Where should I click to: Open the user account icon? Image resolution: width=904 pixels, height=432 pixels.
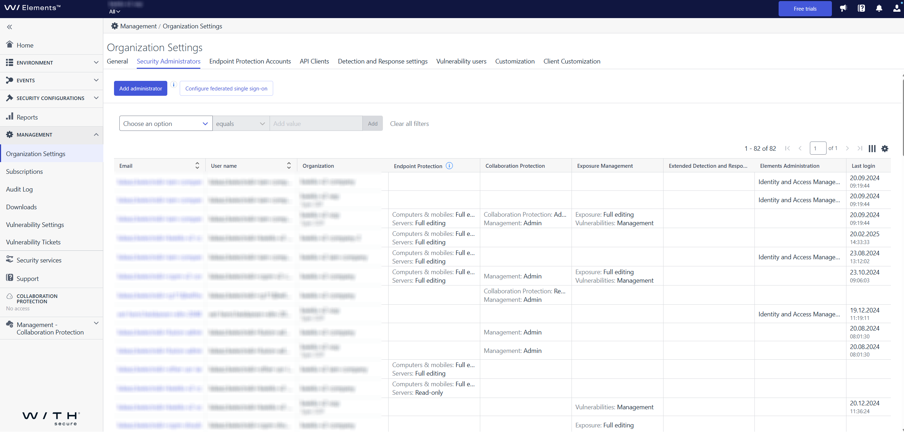point(897,9)
